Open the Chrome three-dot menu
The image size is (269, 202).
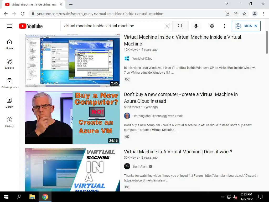coord(263,14)
